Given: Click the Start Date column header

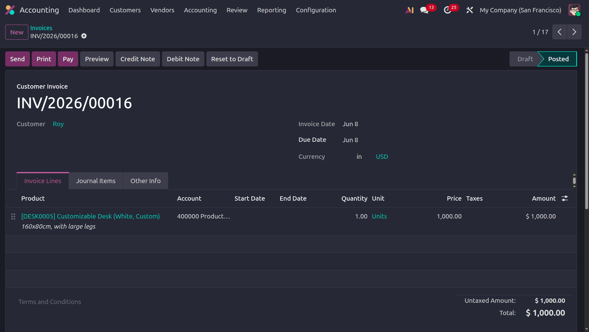Looking at the screenshot, I should (250, 198).
